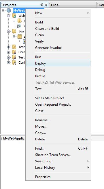Image resolution: width=104 pixels, height=189 pixels.
Task: Expand the Configuration Files tree node
Action: pyautogui.click(x=8, y=63)
